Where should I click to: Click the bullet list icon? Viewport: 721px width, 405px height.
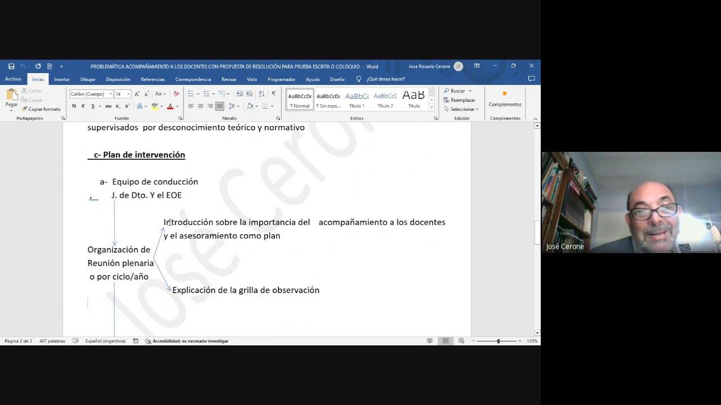point(191,94)
